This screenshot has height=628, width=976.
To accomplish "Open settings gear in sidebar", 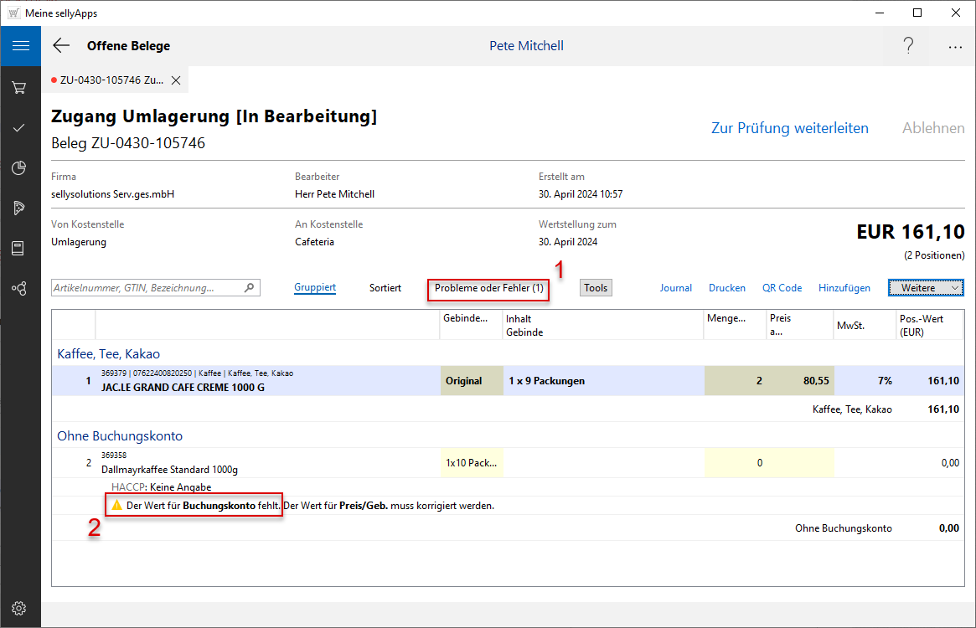I will [x=18, y=608].
